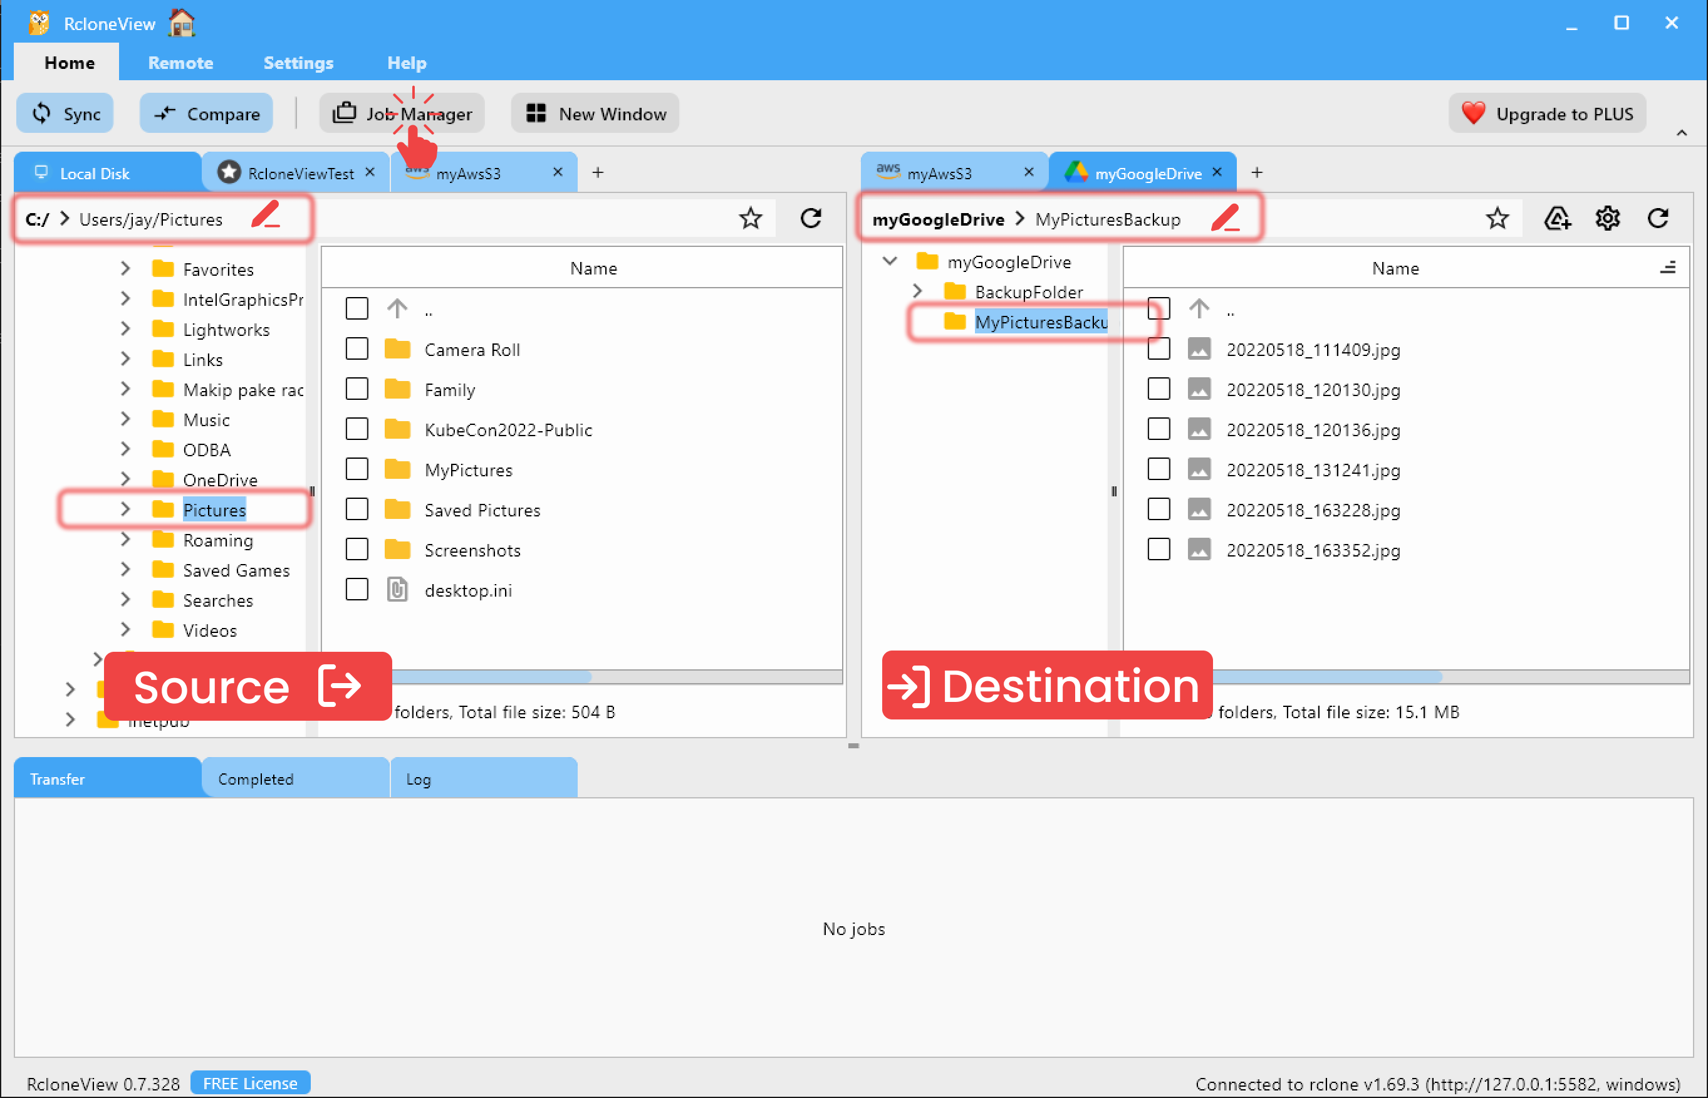This screenshot has height=1098, width=1708.
Task: Check the 20220518_111409.jpg checkbox
Action: coord(1159,348)
